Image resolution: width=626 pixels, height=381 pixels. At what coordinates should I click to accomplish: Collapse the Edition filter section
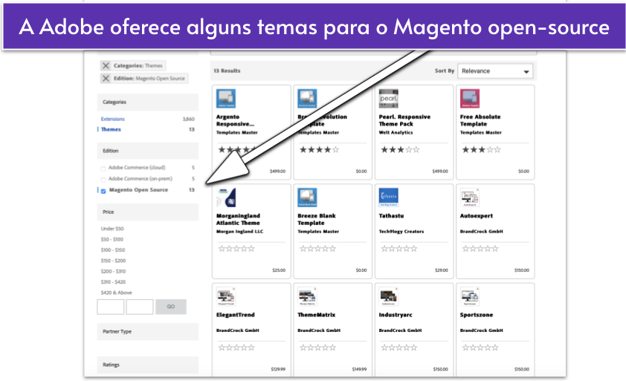[148, 151]
